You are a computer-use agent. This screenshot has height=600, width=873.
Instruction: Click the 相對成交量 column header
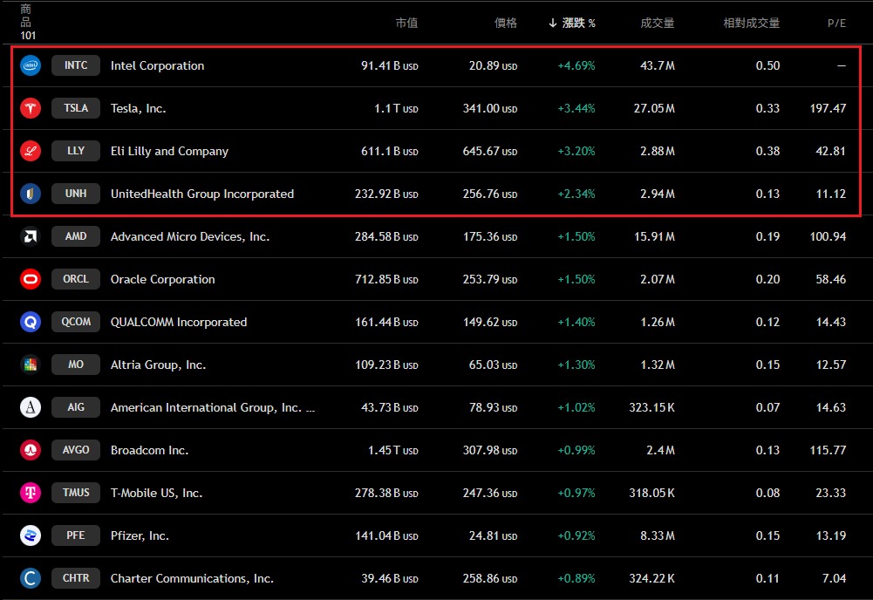tap(752, 23)
